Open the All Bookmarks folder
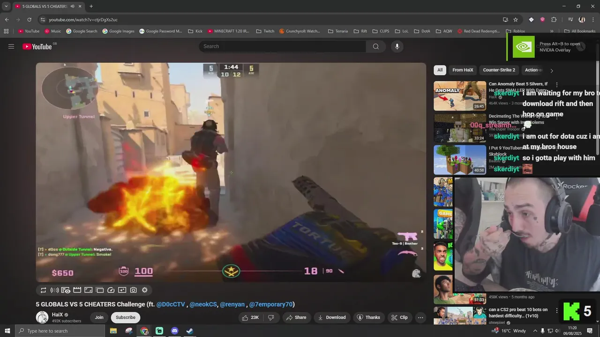600x337 pixels. click(x=580, y=31)
